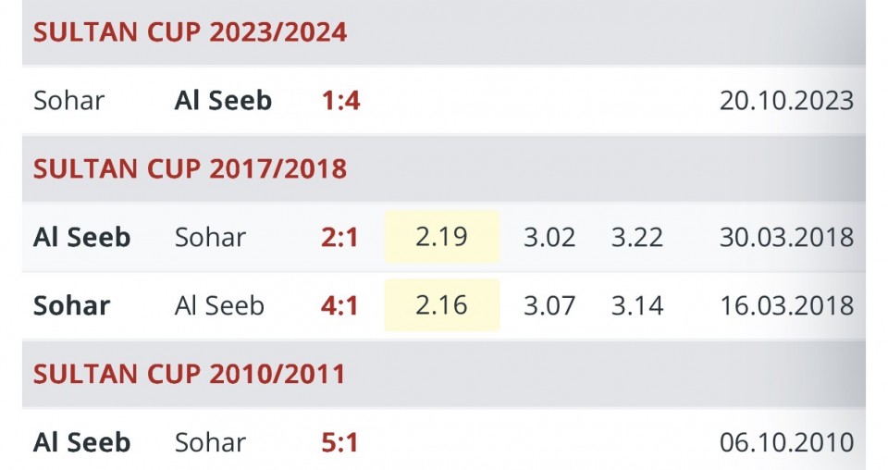Screen dimensions: 888x470
Task: Click the 16.03.2018 match date
Action: 786,305
